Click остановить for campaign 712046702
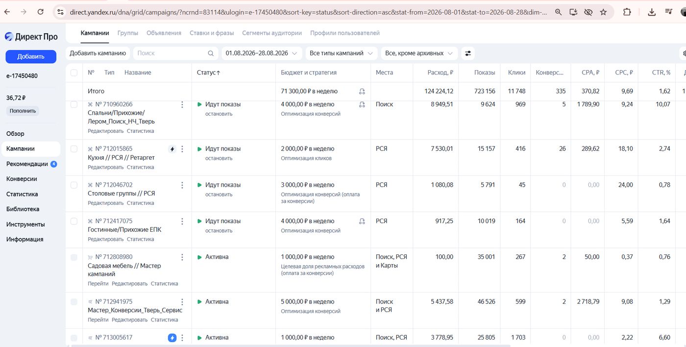The width and height of the screenshot is (686, 347). (x=219, y=195)
